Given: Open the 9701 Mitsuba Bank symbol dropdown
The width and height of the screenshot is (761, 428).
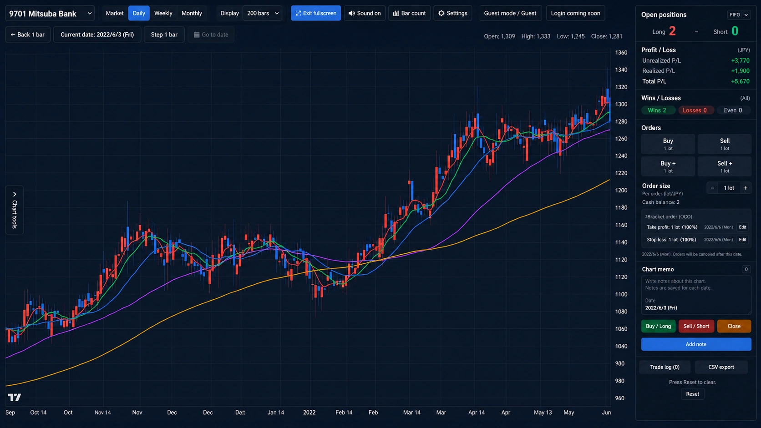Looking at the screenshot, I should 50,14.
